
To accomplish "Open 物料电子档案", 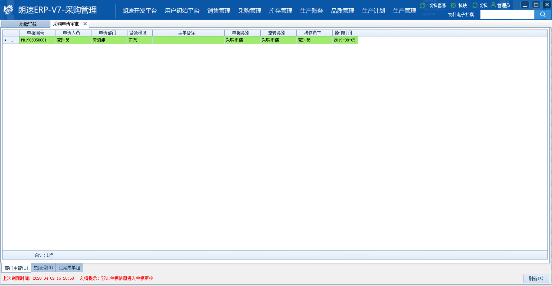I will coord(461,15).
